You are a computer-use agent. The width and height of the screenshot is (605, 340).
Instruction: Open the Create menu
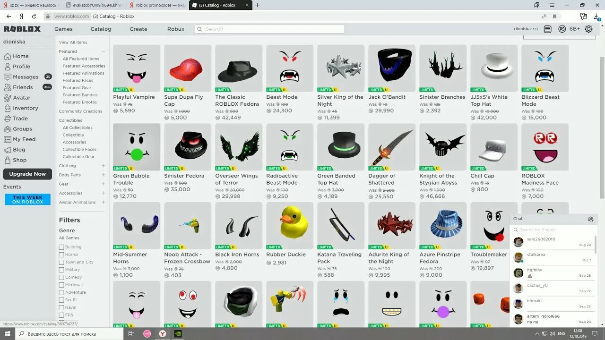point(138,29)
